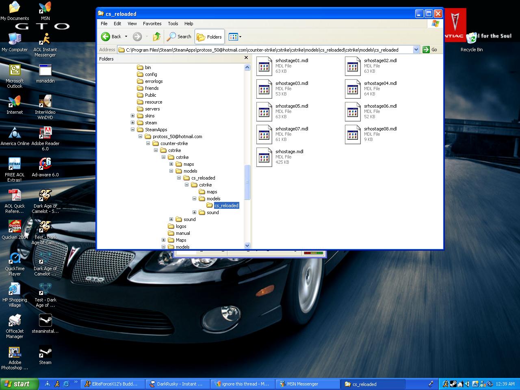
Task: Select Quicken 2004 desktop icon
Action: coord(15,230)
